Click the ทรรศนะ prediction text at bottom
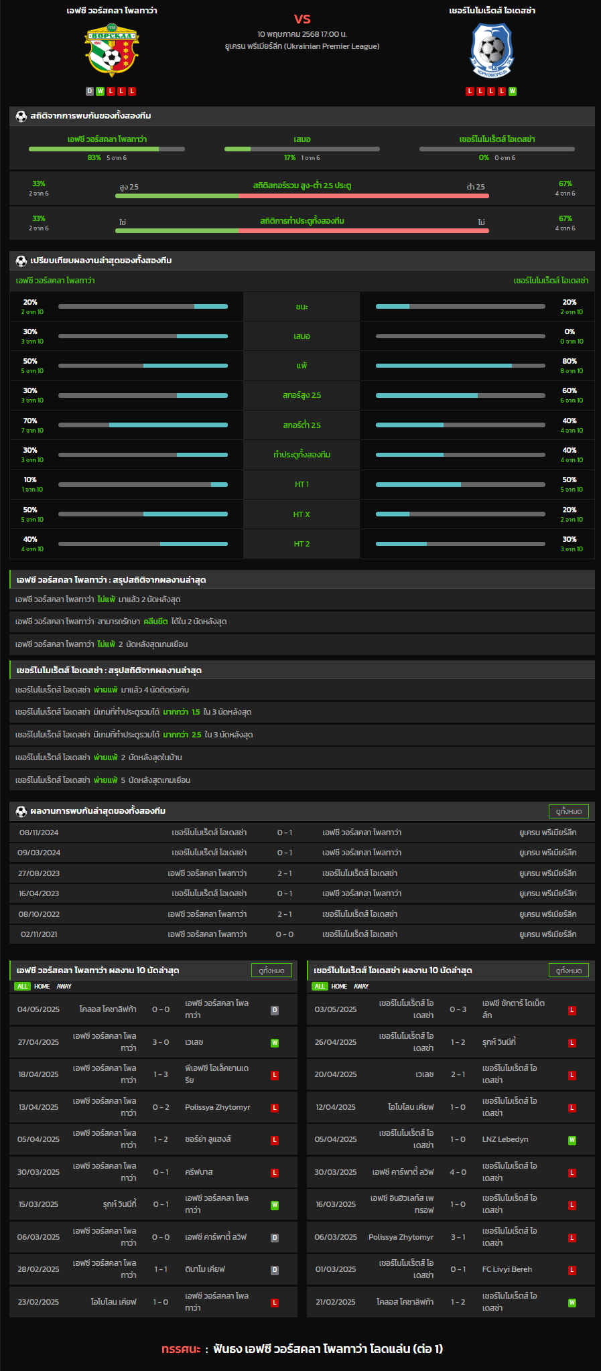 (302, 1348)
